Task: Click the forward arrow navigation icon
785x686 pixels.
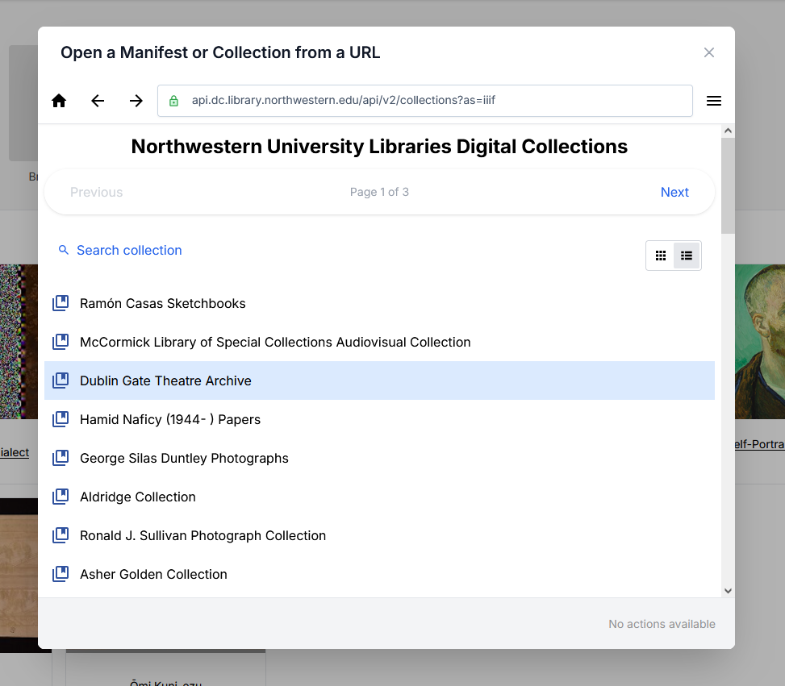Action: click(x=136, y=101)
